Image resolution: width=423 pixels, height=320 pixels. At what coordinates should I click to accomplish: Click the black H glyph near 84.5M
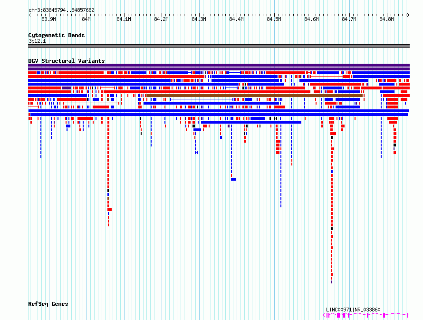(276, 118)
